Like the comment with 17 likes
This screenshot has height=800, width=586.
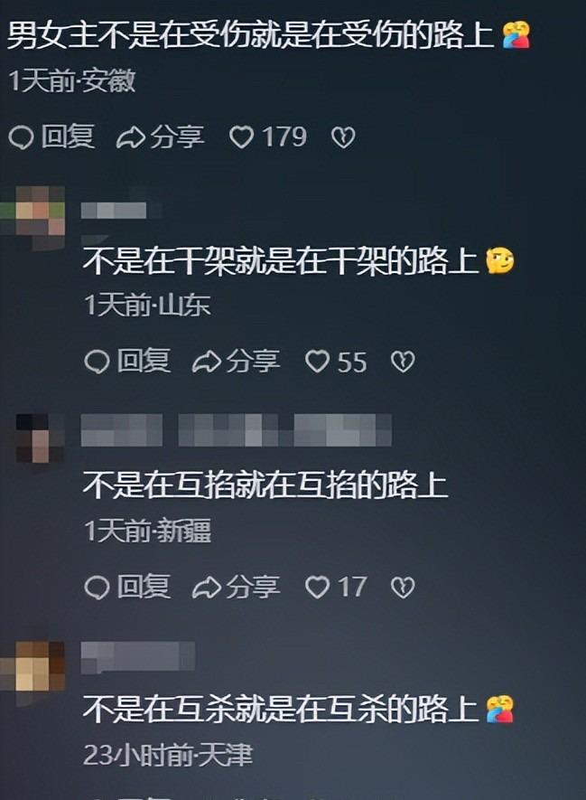point(317,588)
